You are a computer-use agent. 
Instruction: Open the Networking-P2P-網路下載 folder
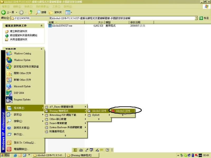click(65, 115)
